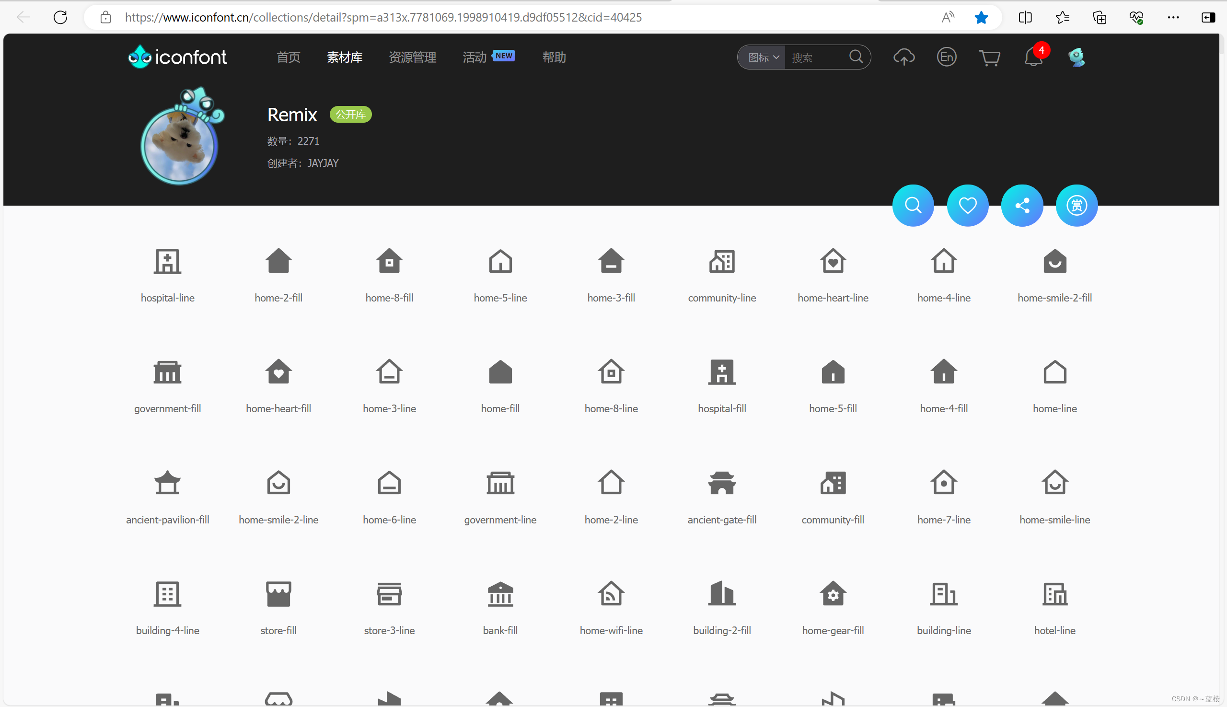This screenshot has height=707, width=1227.
Task: Click the creator name JAYJAY
Action: click(x=323, y=163)
